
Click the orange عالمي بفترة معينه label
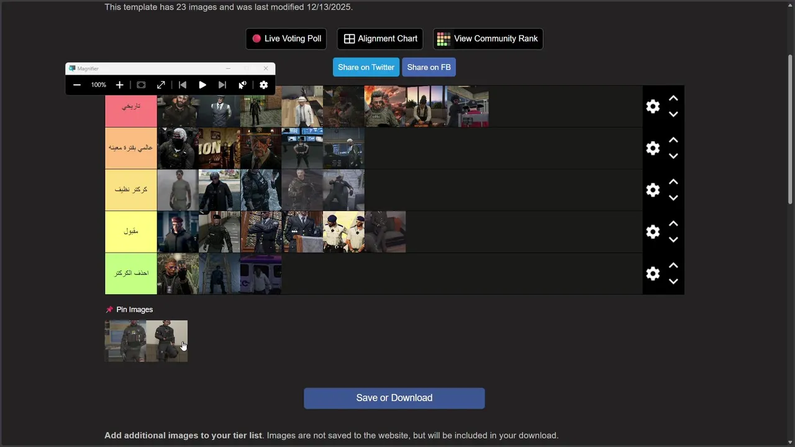coord(131,148)
